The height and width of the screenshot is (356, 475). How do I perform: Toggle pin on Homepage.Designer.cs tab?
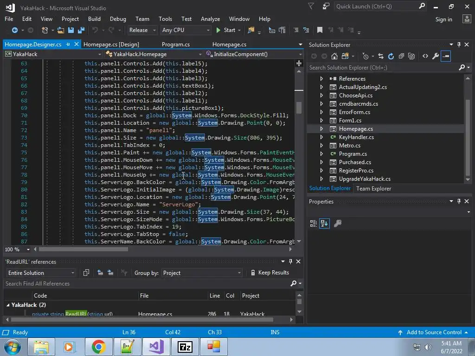click(68, 44)
